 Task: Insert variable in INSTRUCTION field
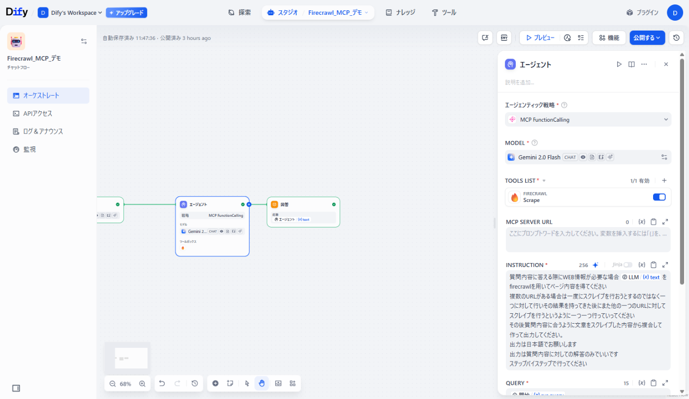click(x=642, y=265)
